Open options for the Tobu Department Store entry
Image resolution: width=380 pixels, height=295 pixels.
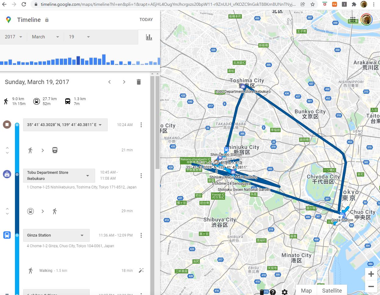pyautogui.click(x=141, y=176)
